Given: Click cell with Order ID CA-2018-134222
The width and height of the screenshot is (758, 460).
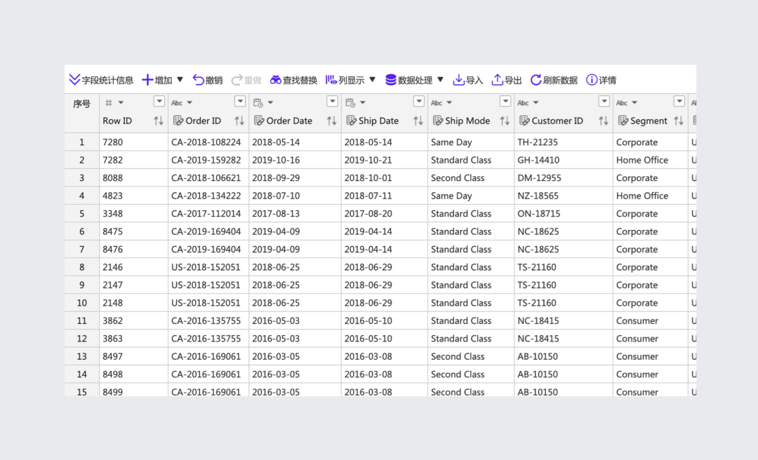Looking at the screenshot, I should pos(206,196).
